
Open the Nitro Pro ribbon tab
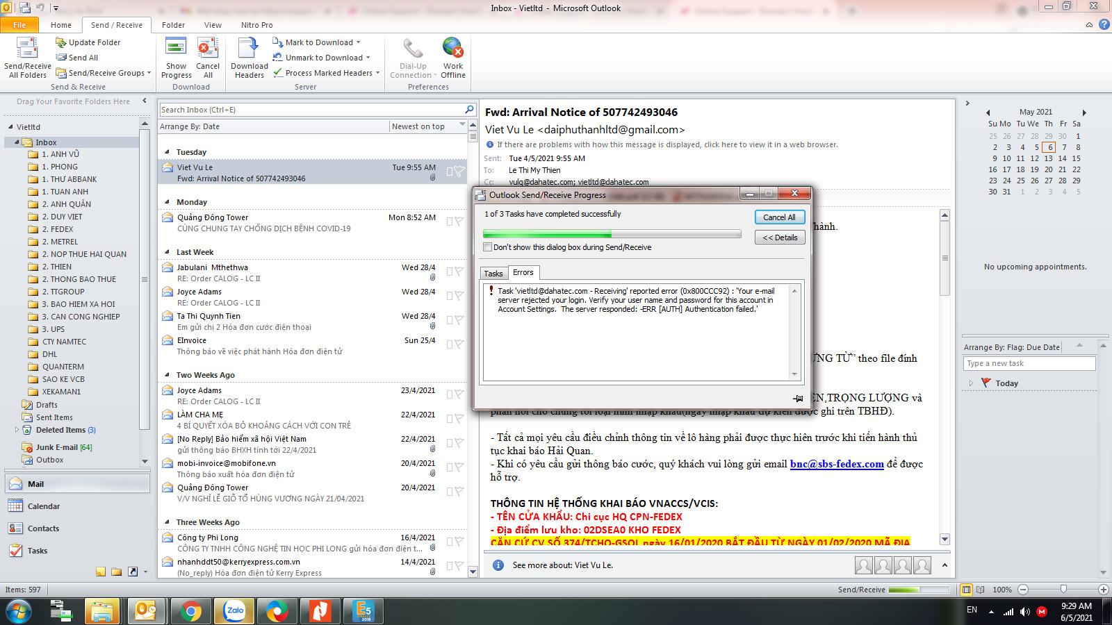(x=257, y=25)
